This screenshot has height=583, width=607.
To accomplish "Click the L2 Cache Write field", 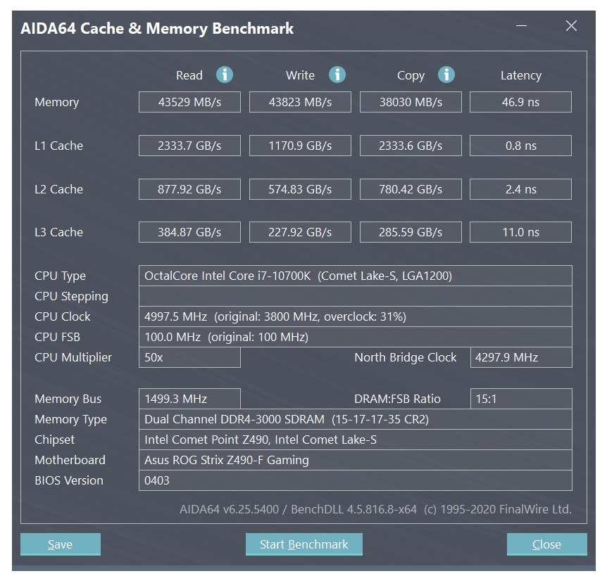I will 300,189.
